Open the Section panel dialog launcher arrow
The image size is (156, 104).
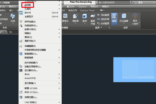click(109, 28)
